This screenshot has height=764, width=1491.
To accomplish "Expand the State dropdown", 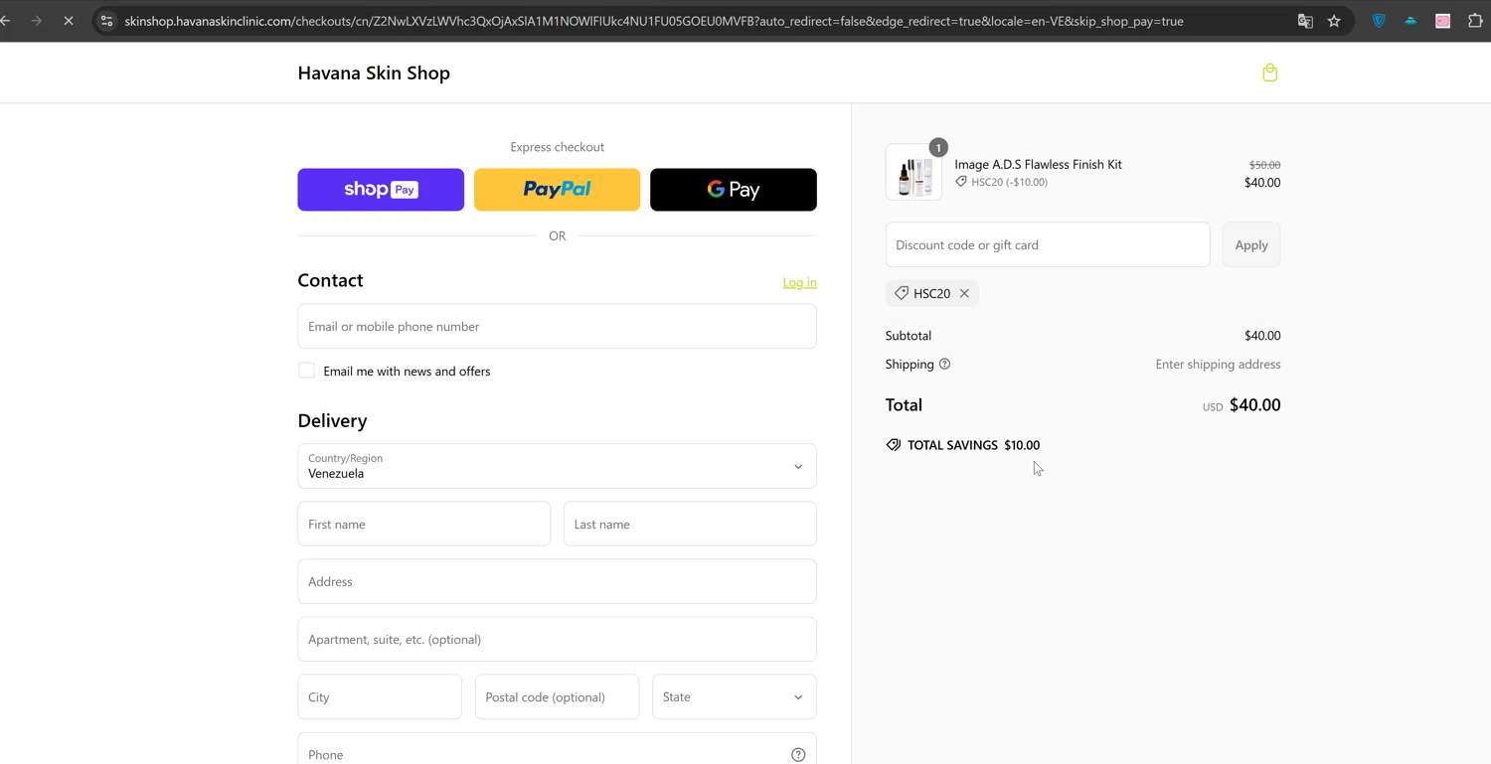I will pos(734,696).
